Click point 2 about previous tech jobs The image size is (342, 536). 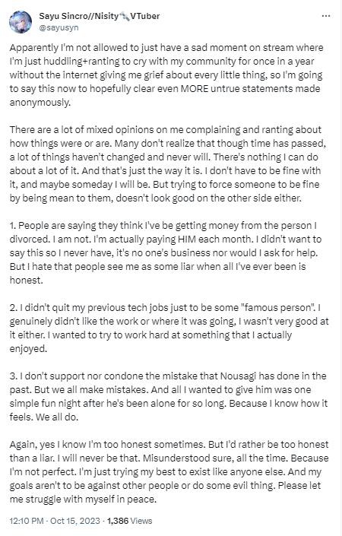pyautogui.click(x=169, y=328)
